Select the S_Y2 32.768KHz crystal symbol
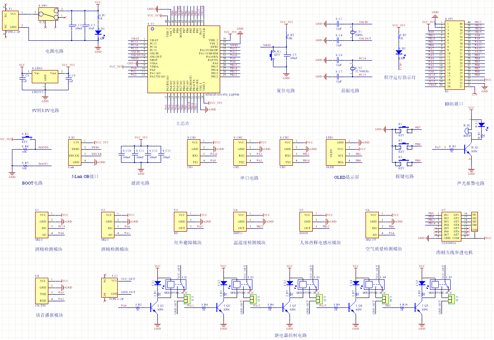 pyautogui.click(x=353, y=68)
